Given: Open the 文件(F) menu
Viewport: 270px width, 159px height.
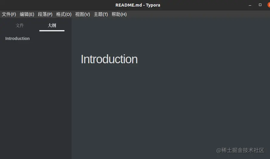Looking at the screenshot, I should [x=9, y=14].
